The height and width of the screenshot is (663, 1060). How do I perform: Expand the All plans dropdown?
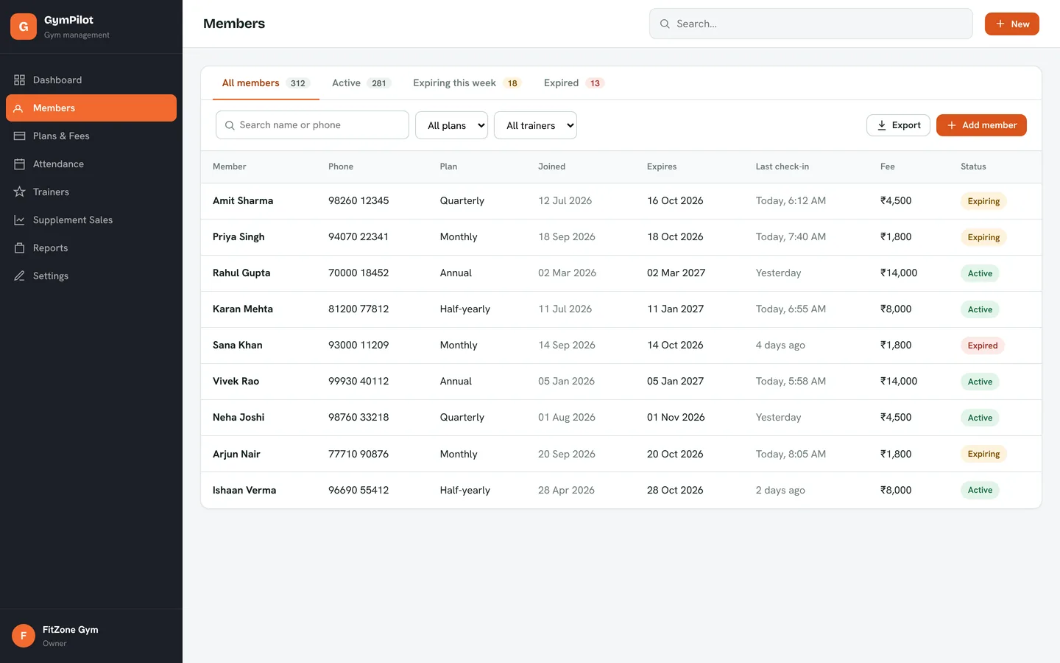pos(452,125)
